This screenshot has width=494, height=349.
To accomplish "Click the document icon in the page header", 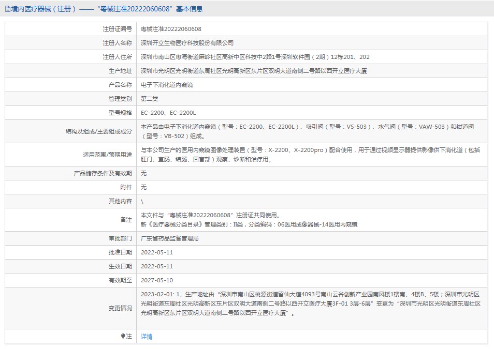I will (x=8, y=9).
